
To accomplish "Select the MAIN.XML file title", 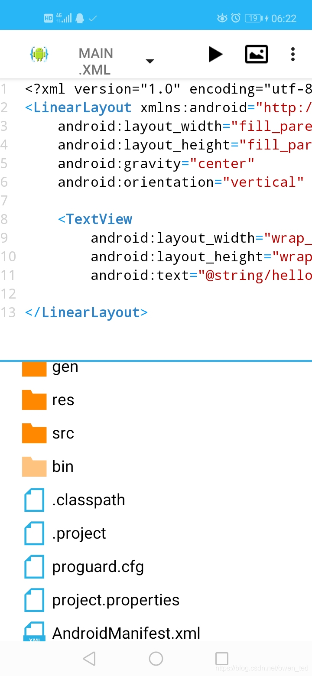I will point(96,62).
